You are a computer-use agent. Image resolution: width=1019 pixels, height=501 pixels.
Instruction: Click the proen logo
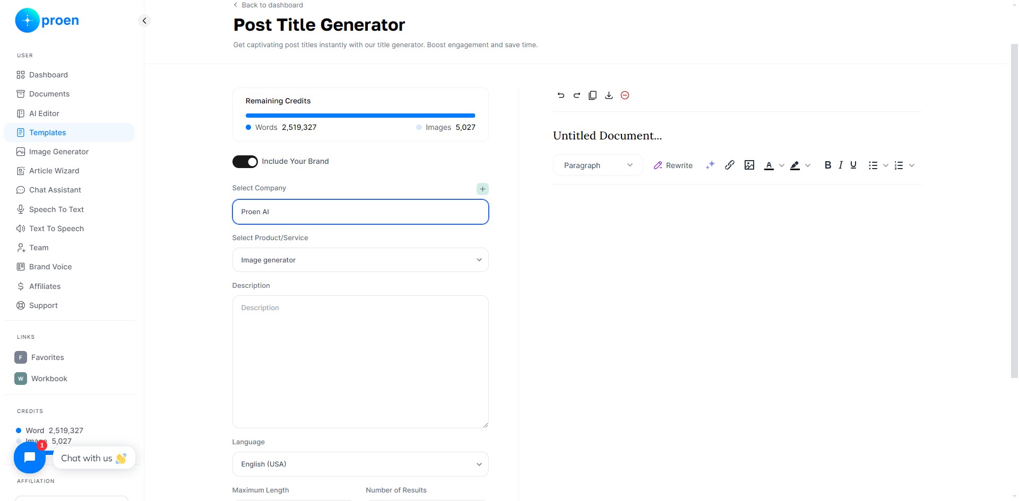[47, 21]
